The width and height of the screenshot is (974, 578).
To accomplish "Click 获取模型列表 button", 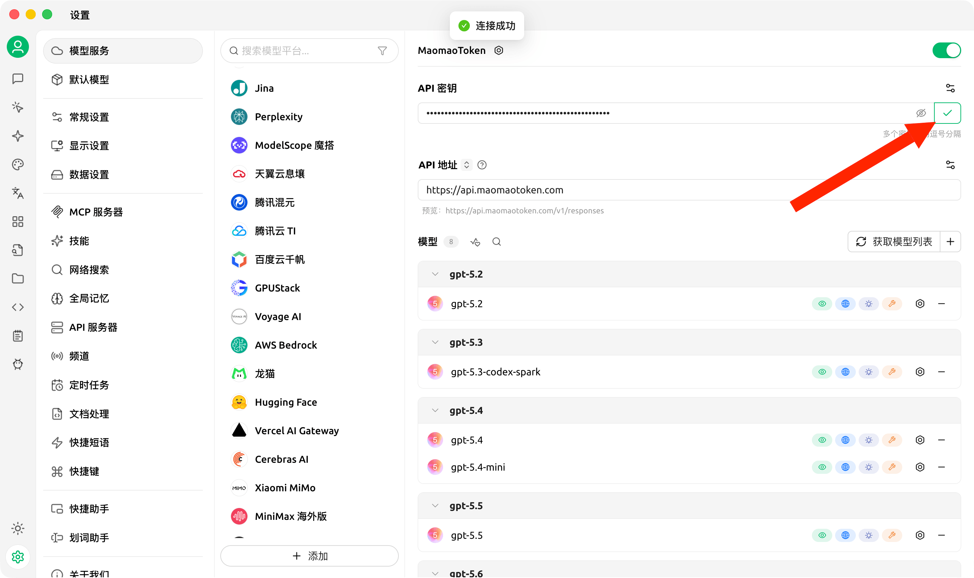I will (x=894, y=242).
